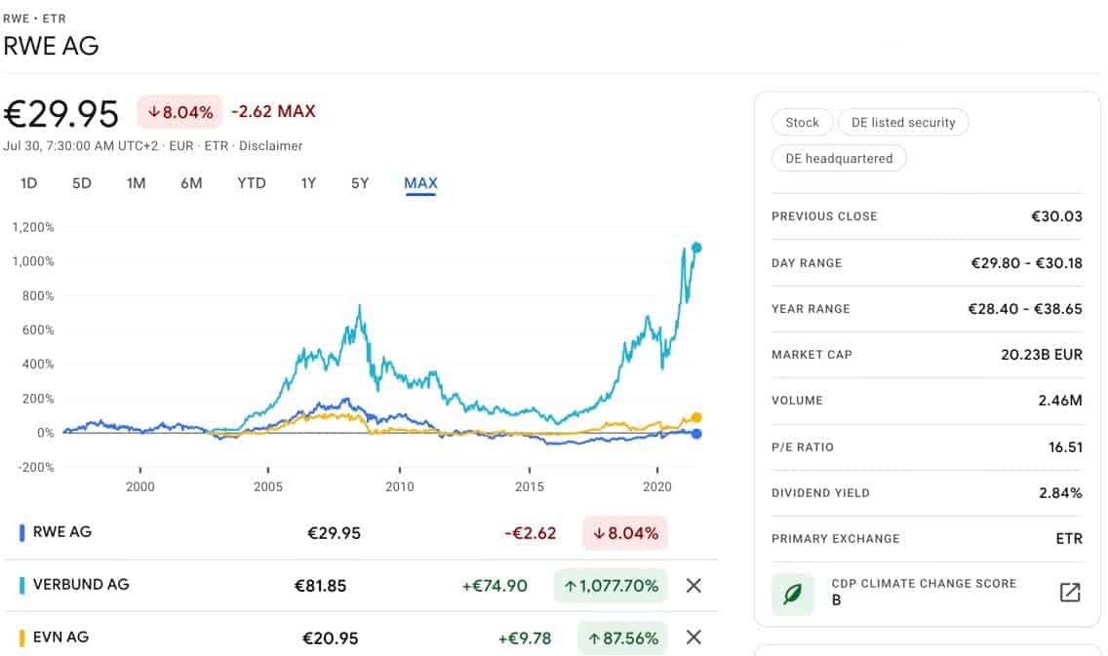The width and height of the screenshot is (1108, 656).
Task: Click VERBUND 1,077.70% gain badge
Action: tap(612, 586)
